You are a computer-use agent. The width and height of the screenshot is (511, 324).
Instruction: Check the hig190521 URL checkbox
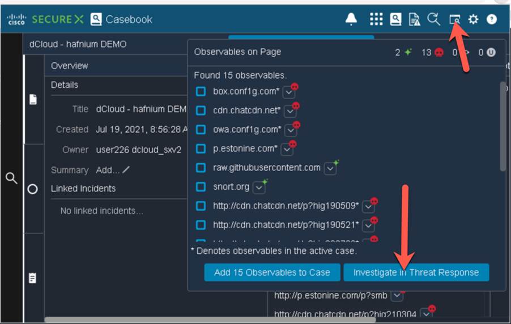[201, 225]
